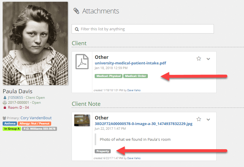Click the PDF file icon for the medical intake attachment

tap(82, 61)
